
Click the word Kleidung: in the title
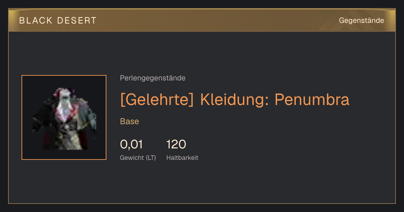click(x=234, y=100)
